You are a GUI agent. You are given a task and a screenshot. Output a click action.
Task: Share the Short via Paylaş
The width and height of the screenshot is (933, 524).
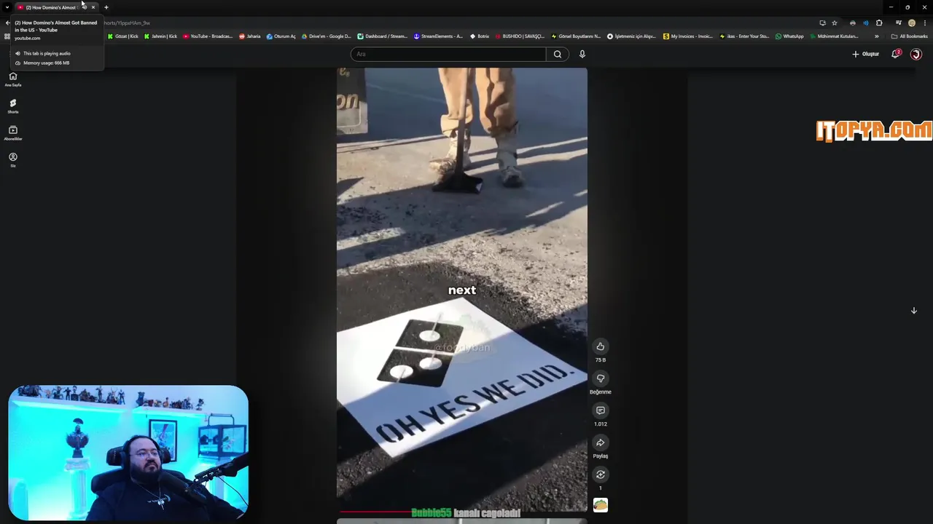(600, 442)
